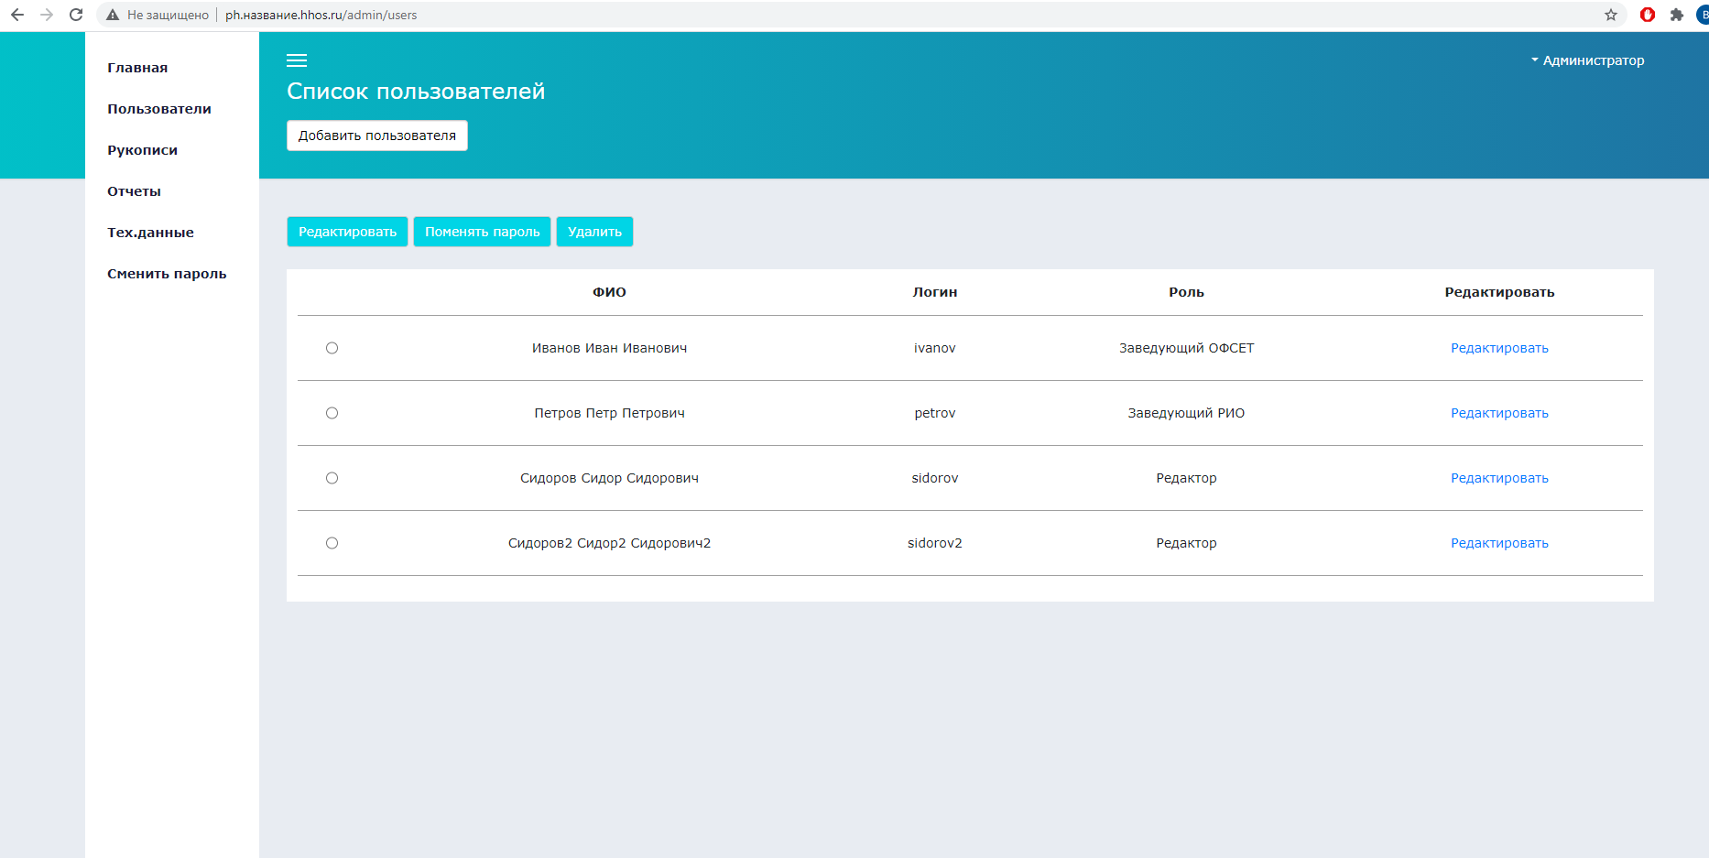Click the browser forward arrow
Screen dimensions: 1709x858
(47, 15)
